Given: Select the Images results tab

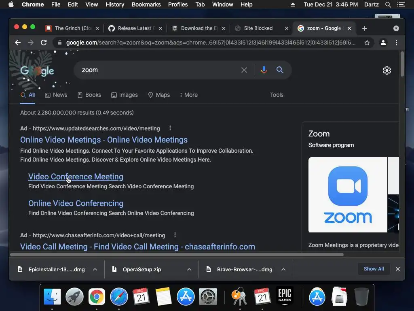Looking at the screenshot, I should 125,95.
